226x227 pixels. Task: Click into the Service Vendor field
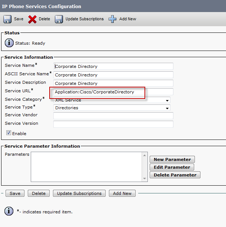(113, 116)
